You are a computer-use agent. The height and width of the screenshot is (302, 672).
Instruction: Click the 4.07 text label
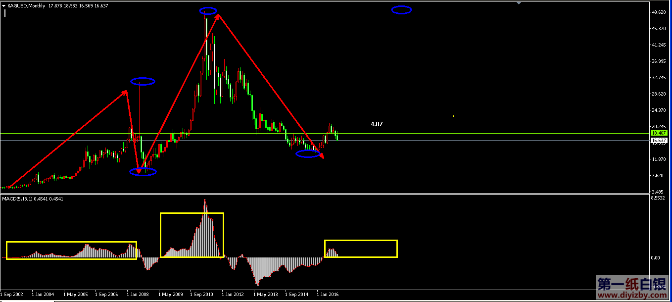tap(377, 124)
